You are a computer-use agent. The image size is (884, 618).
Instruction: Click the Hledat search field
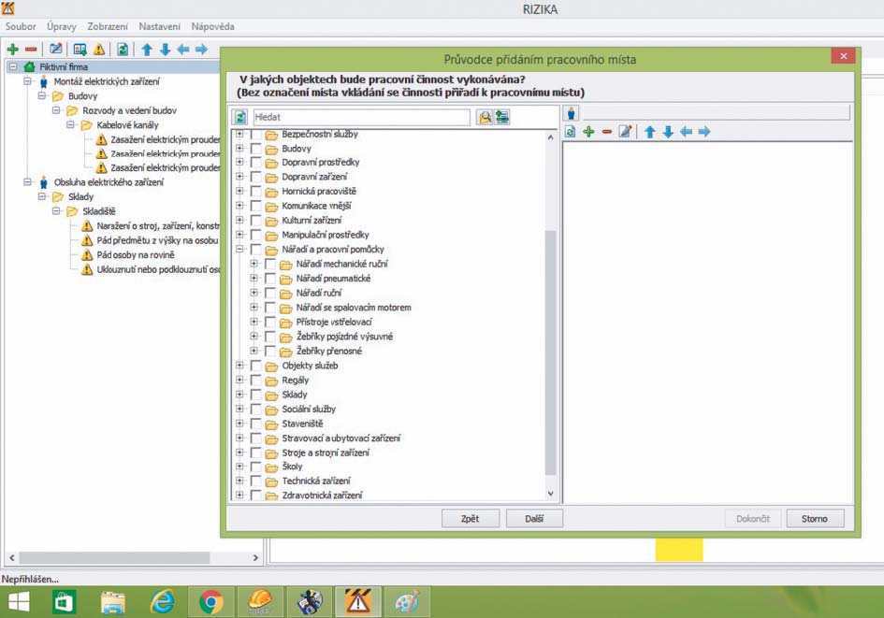coord(361,117)
